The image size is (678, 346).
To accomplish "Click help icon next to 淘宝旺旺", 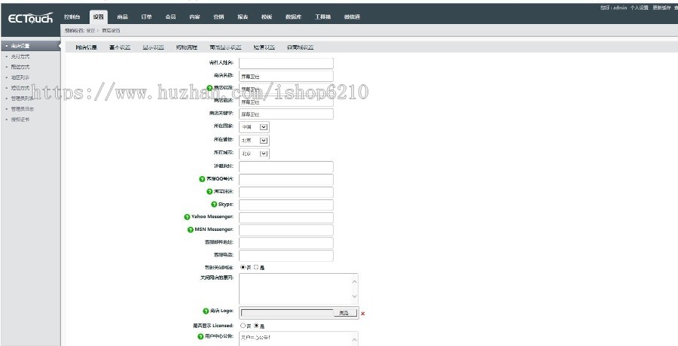I will click(209, 191).
